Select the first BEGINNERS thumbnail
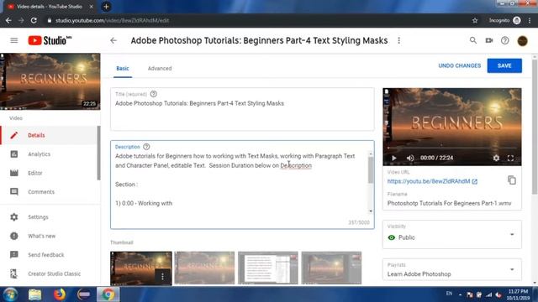 point(141,268)
